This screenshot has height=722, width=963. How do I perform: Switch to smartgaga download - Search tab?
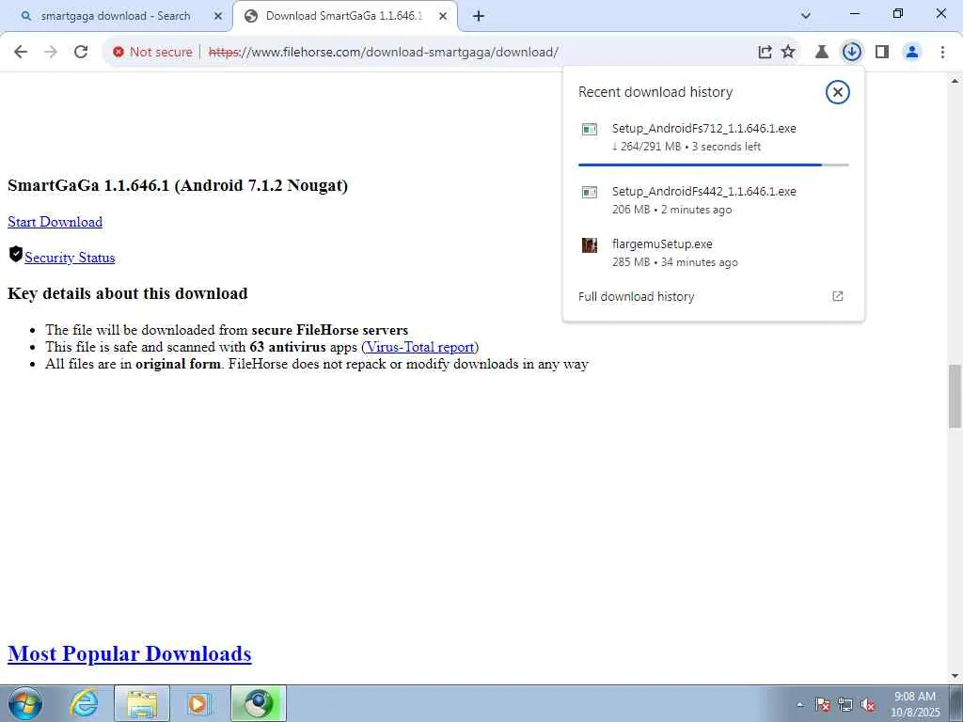(116, 16)
